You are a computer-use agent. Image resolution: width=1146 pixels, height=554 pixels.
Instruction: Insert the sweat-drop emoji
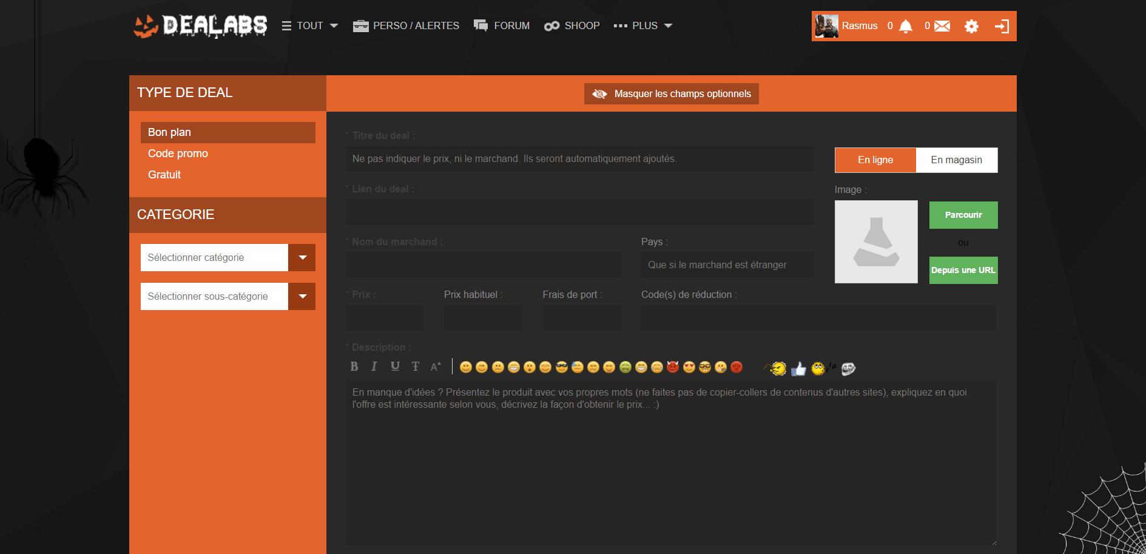point(578,367)
